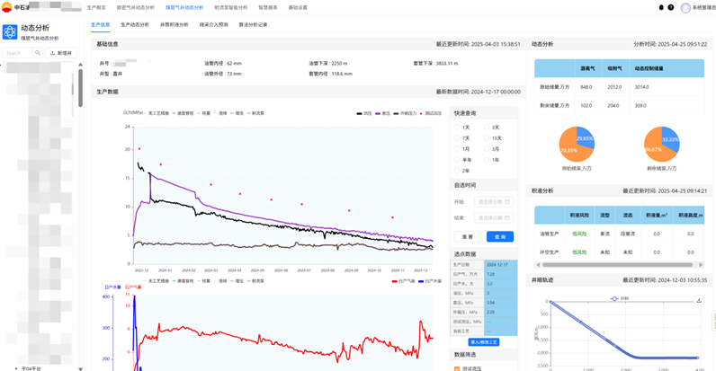Image resolution: width=716 pixels, height=371 pixels.
Task: Open the 开始 date picker calendar icon
Action: coord(506,201)
